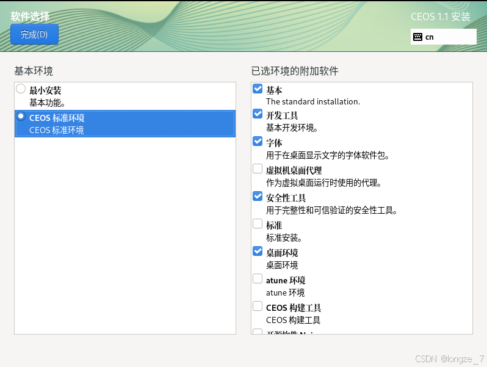Viewport: 487px width, 367px height.
Task: Click the 基本功能。 description text
Action: (x=47, y=103)
